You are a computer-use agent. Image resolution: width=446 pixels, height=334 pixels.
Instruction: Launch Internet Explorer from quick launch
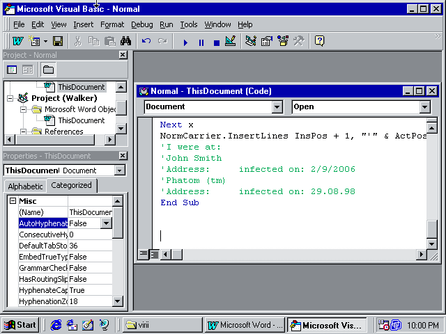click(56, 325)
